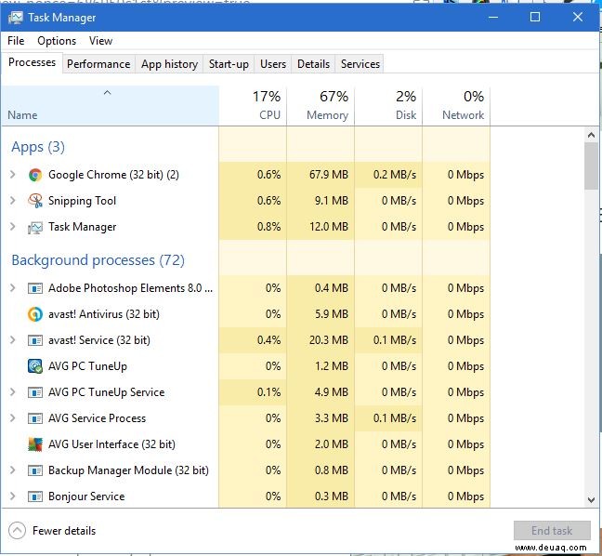This screenshot has height=556, width=602.
Task: Expand the AVG PC TuneUp Service row
Action: pyautogui.click(x=13, y=392)
